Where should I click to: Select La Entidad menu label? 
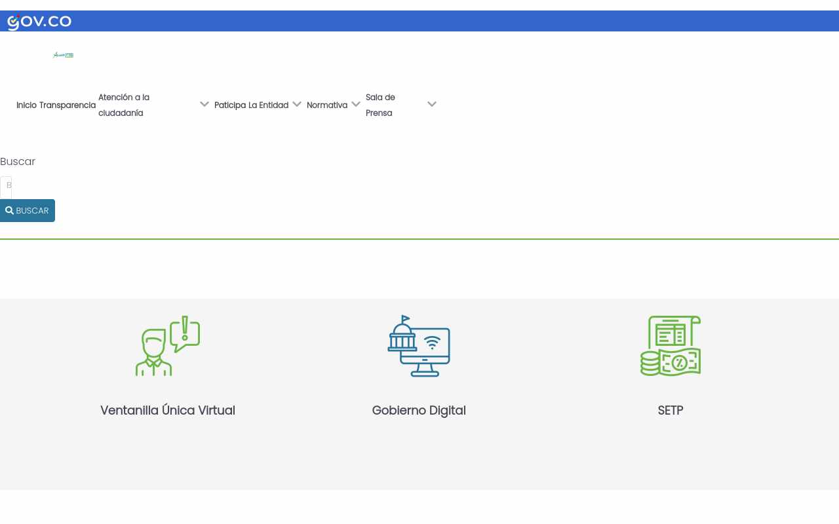[269, 105]
